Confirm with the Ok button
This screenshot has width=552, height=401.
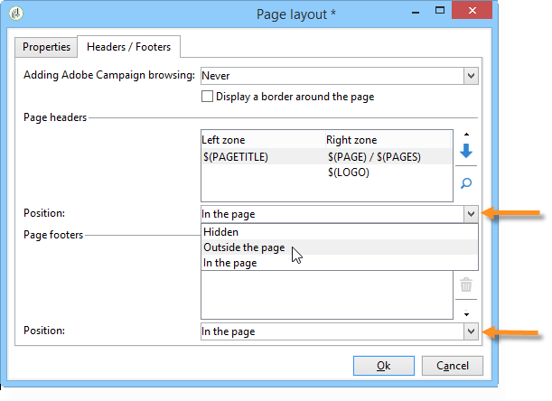click(x=384, y=366)
